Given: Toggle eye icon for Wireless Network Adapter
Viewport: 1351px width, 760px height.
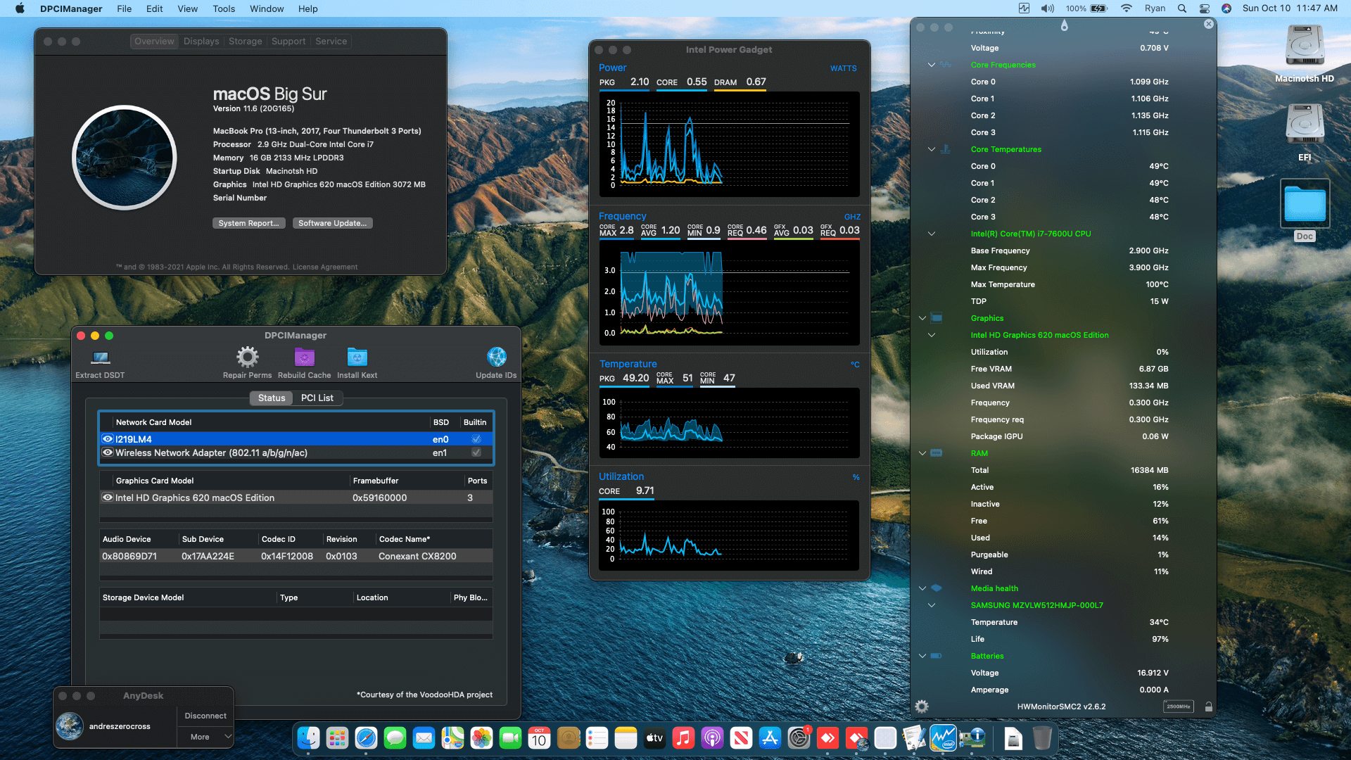Looking at the screenshot, I should 108,452.
